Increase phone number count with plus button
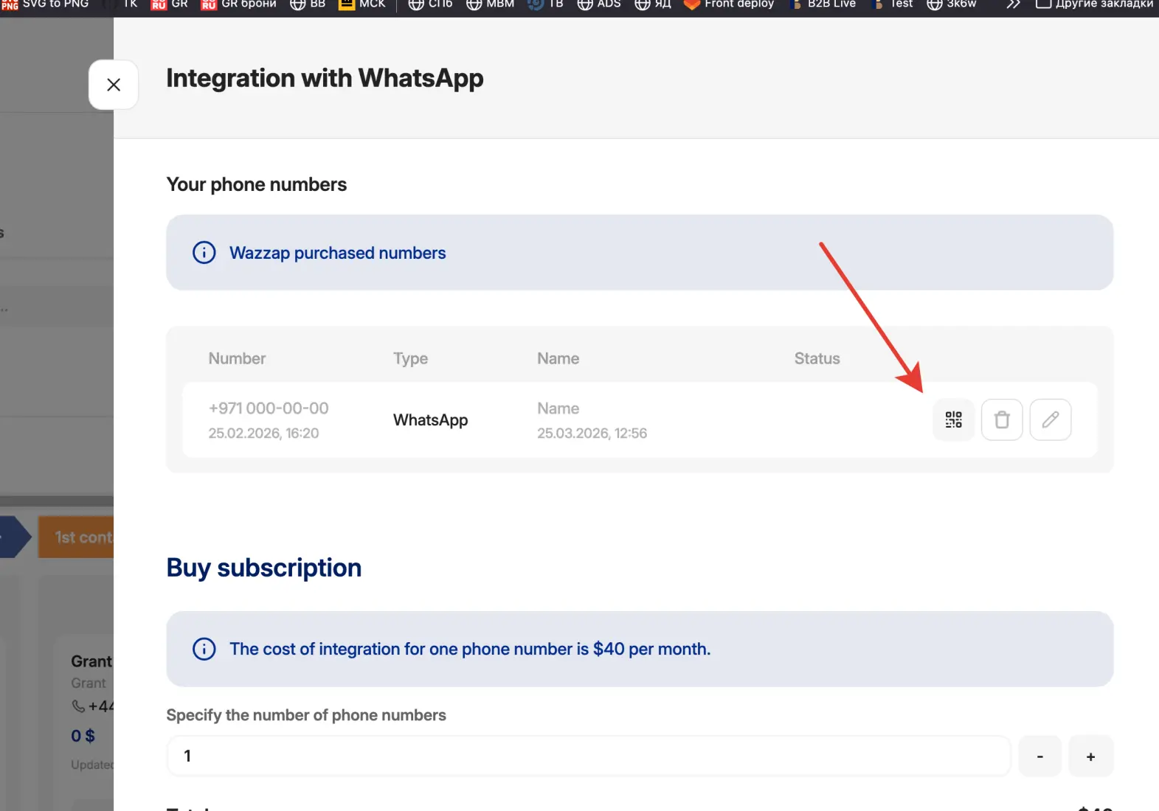Viewport: 1159px width, 811px height. tap(1090, 756)
